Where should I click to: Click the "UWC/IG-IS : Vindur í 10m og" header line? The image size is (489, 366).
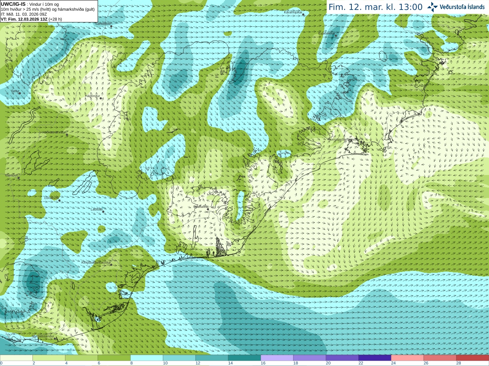coord(30,4)
